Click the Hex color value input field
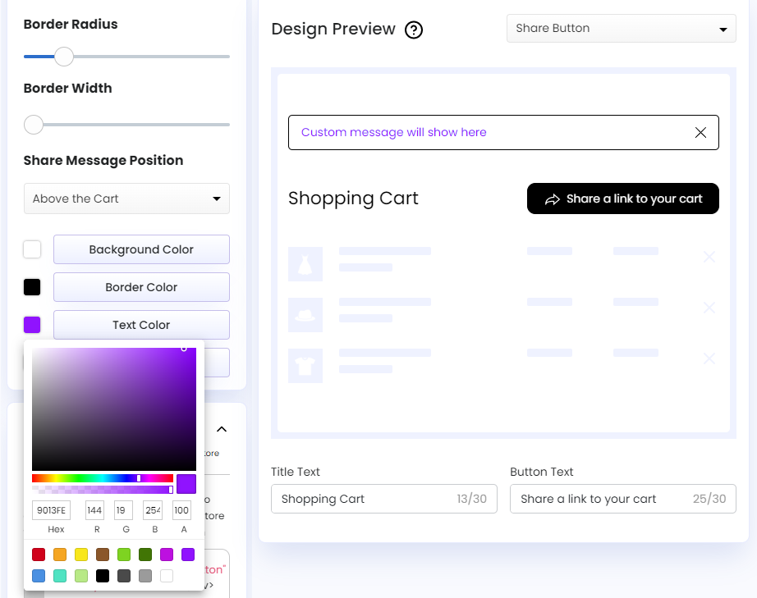 tap(51, 509)
